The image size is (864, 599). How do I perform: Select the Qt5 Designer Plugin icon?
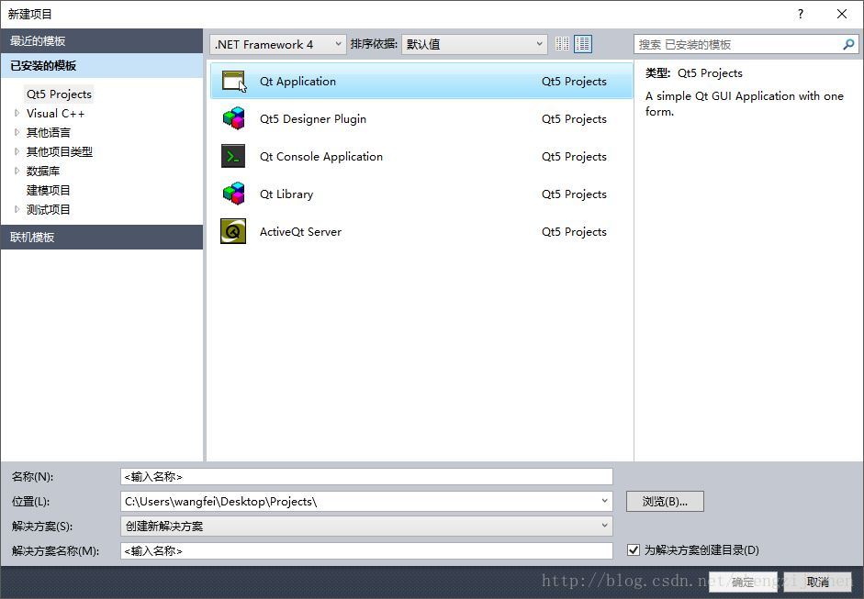233,118
